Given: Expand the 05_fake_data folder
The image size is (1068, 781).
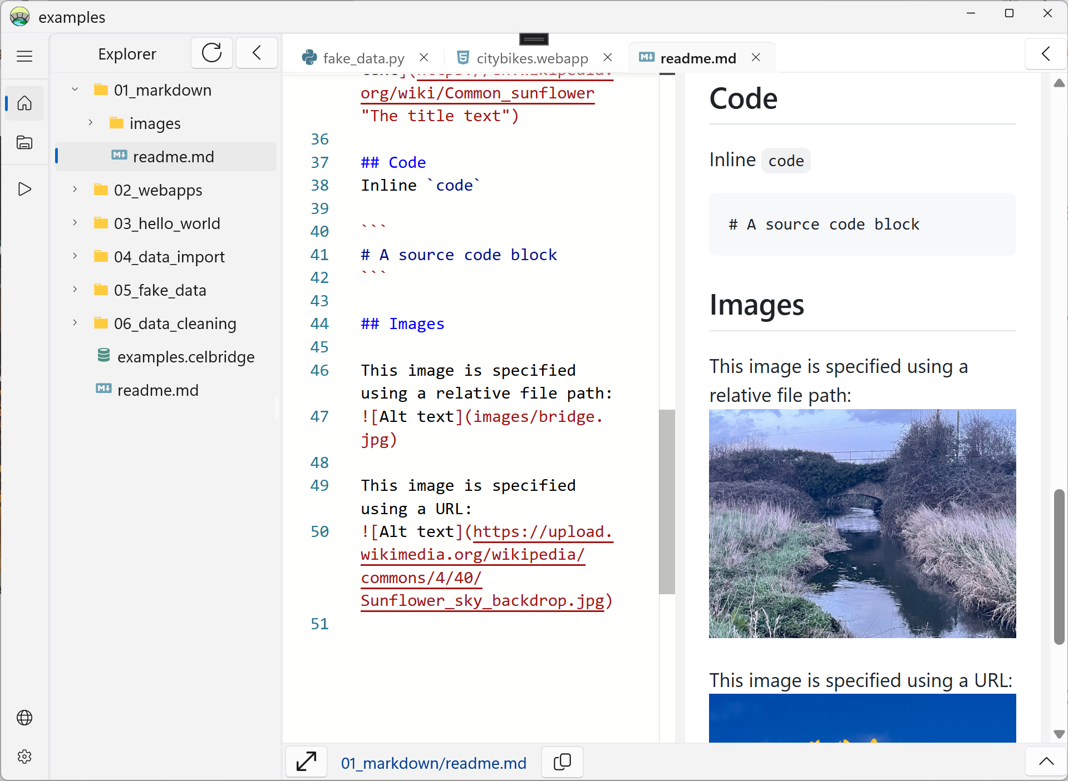Looking at the screenshot, I should coord(75,290).
